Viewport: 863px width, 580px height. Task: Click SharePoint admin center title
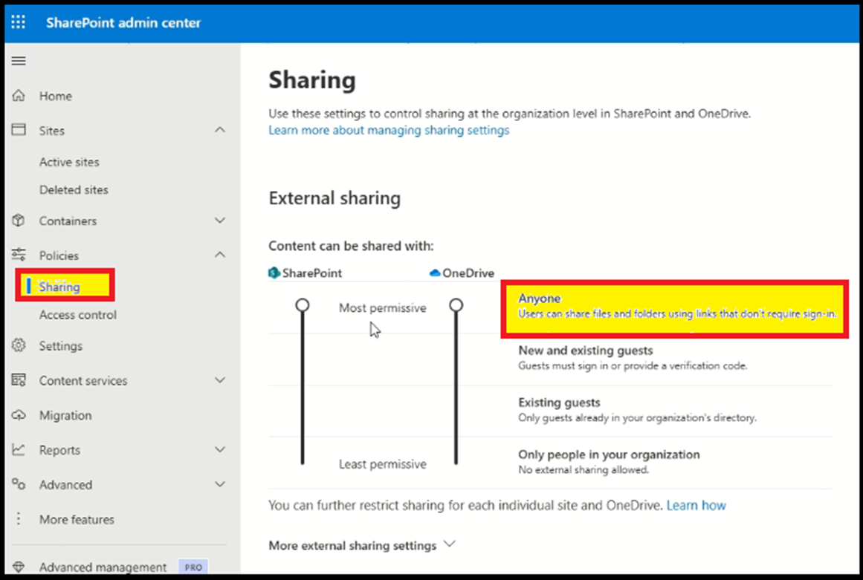pos(123,22)
